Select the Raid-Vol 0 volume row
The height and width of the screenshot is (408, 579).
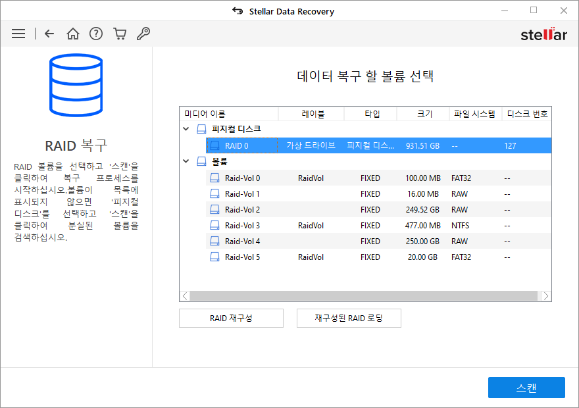[378, 178]
